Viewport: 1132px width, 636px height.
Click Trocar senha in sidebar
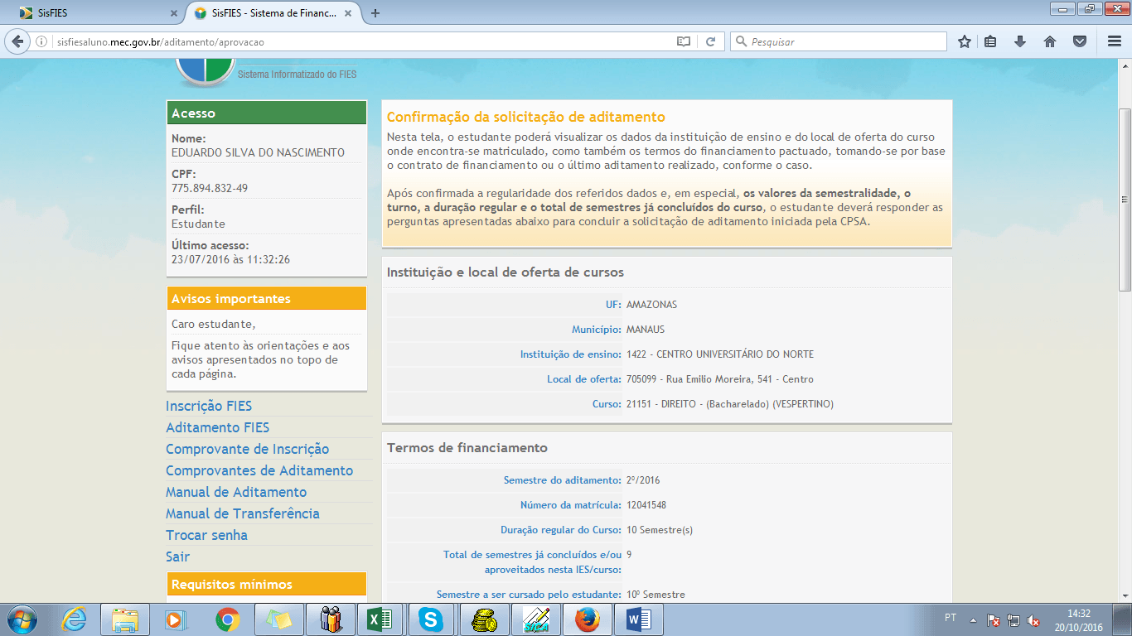pyautogui.click(x=206, y=535)
